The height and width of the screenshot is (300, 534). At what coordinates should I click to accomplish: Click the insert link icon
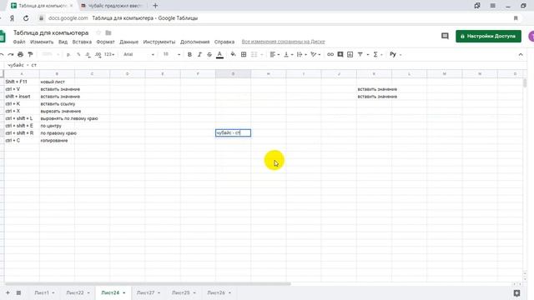(x=330, y=54)
